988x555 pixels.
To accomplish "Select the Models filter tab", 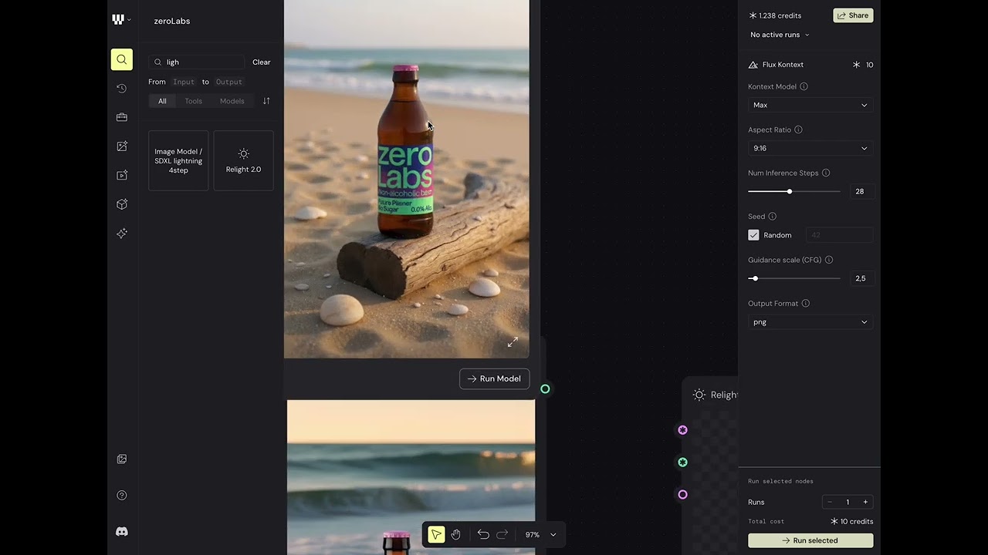I will point(232,101).
